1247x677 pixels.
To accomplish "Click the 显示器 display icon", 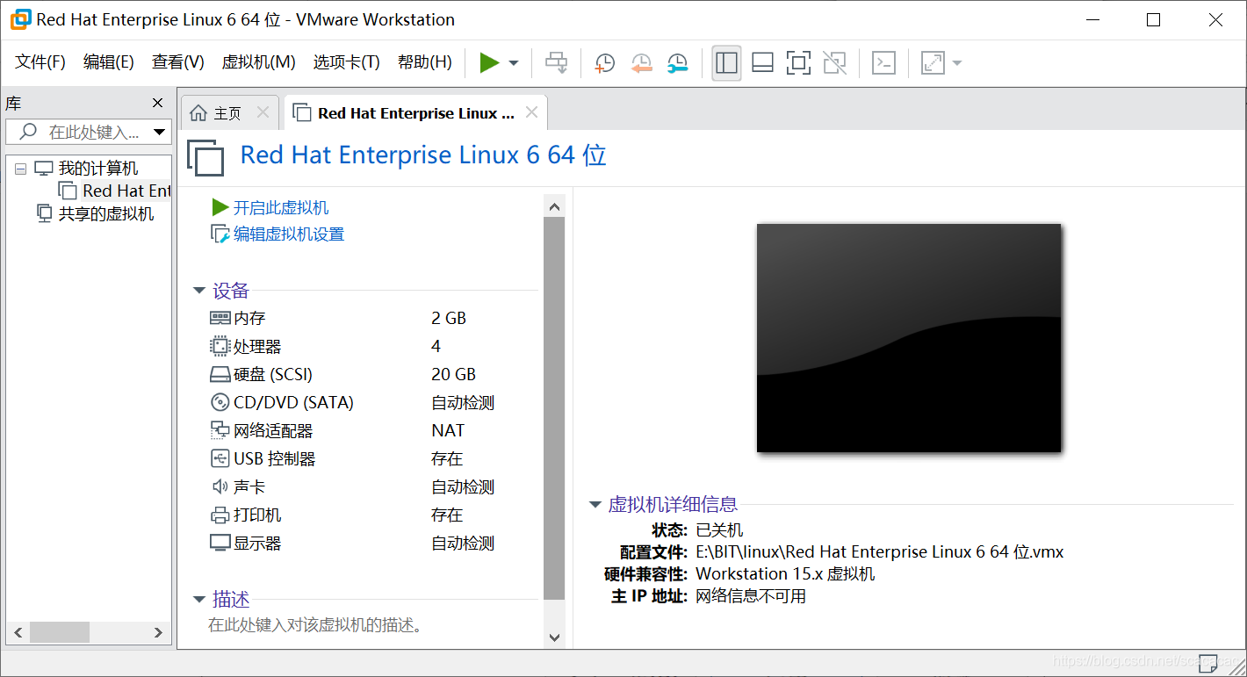I will [x=220, y=544].
